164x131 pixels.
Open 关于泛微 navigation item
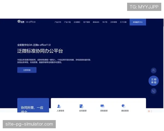pyautogui.click(x=123, y=22)
